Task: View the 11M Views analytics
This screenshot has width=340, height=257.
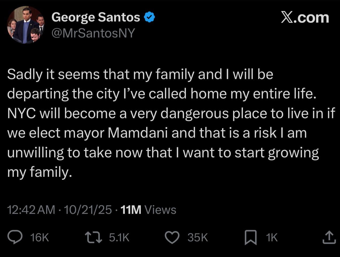Action: 148,210
